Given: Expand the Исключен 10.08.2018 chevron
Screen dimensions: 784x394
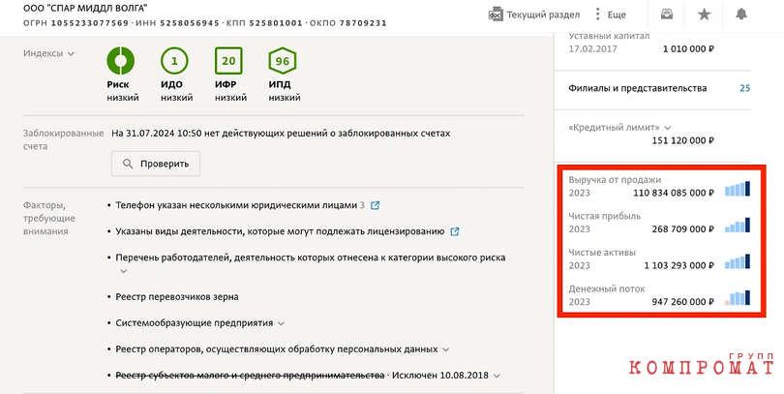Looking at the screenshot, I should [497, 376].
